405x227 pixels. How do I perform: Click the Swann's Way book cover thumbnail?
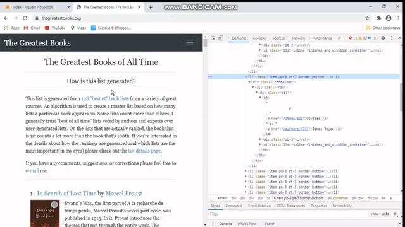click(x=45, y=213)
